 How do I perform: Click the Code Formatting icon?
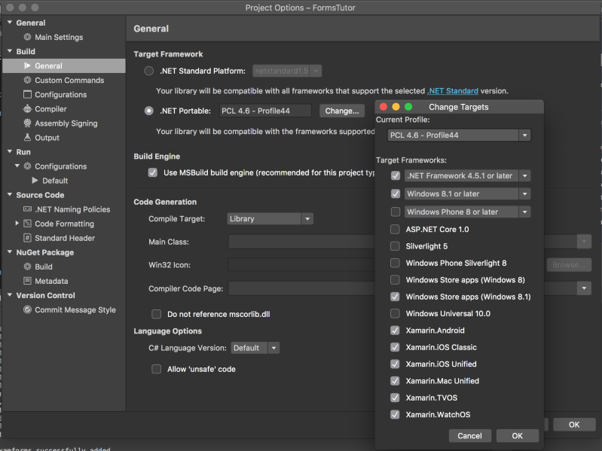[27, 224]
